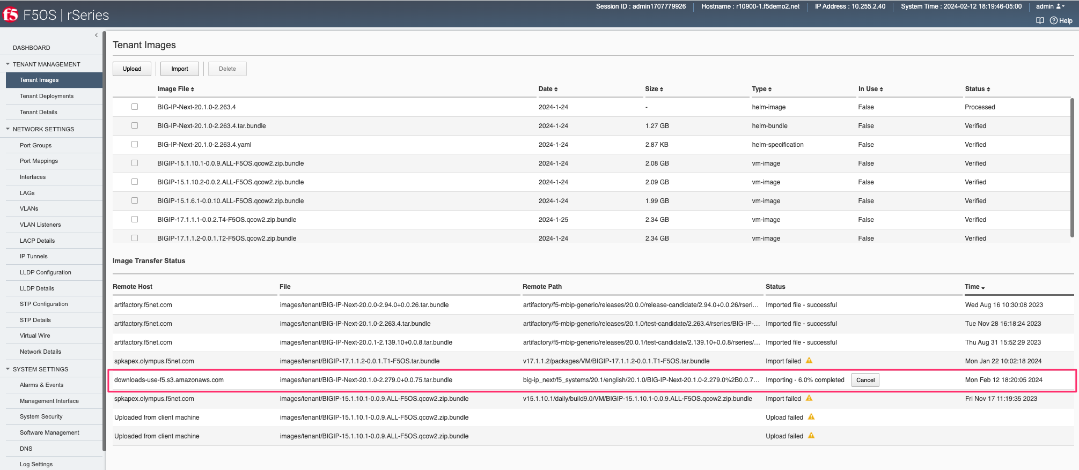Click the Import button
The height and width of the screenshot is (470, 1079).
(x=180, y=69)
